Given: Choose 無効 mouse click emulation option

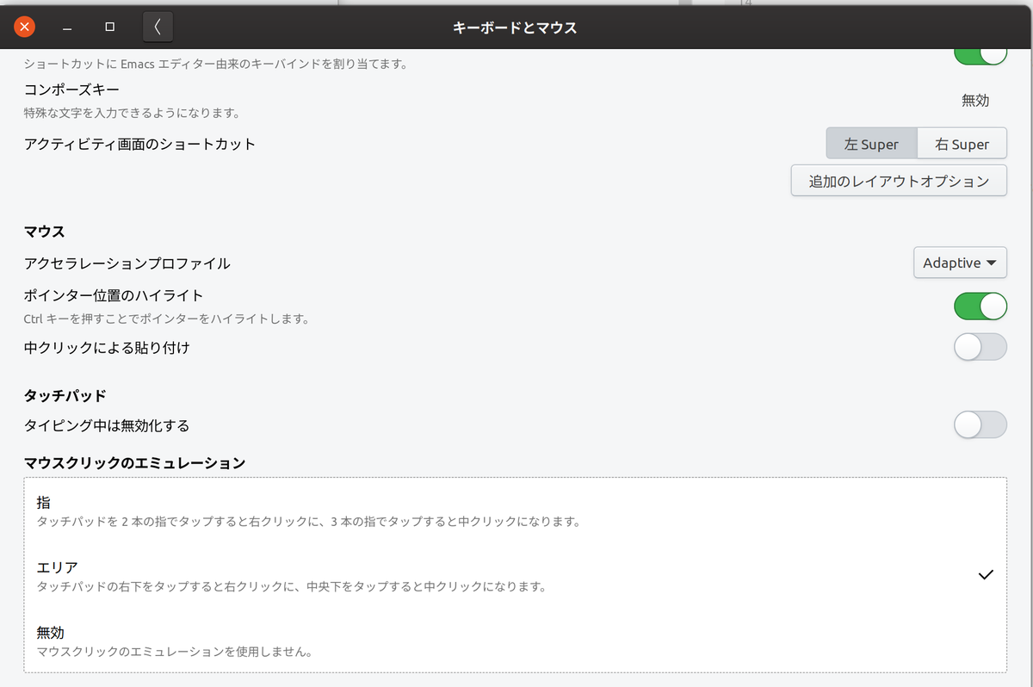Looking at the screenshot, I should pyautogui.click(x=516, y=641).
